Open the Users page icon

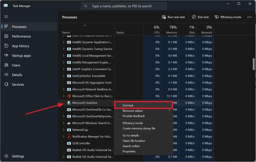tap(6, 65)
